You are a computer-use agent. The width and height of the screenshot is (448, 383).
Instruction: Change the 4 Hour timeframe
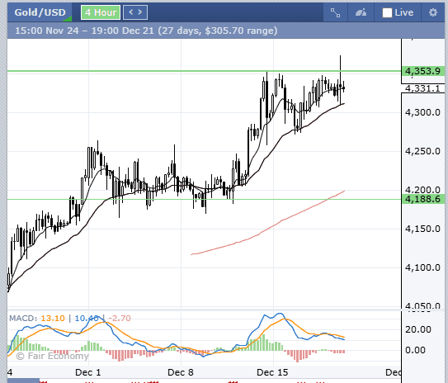coord(101,12)
